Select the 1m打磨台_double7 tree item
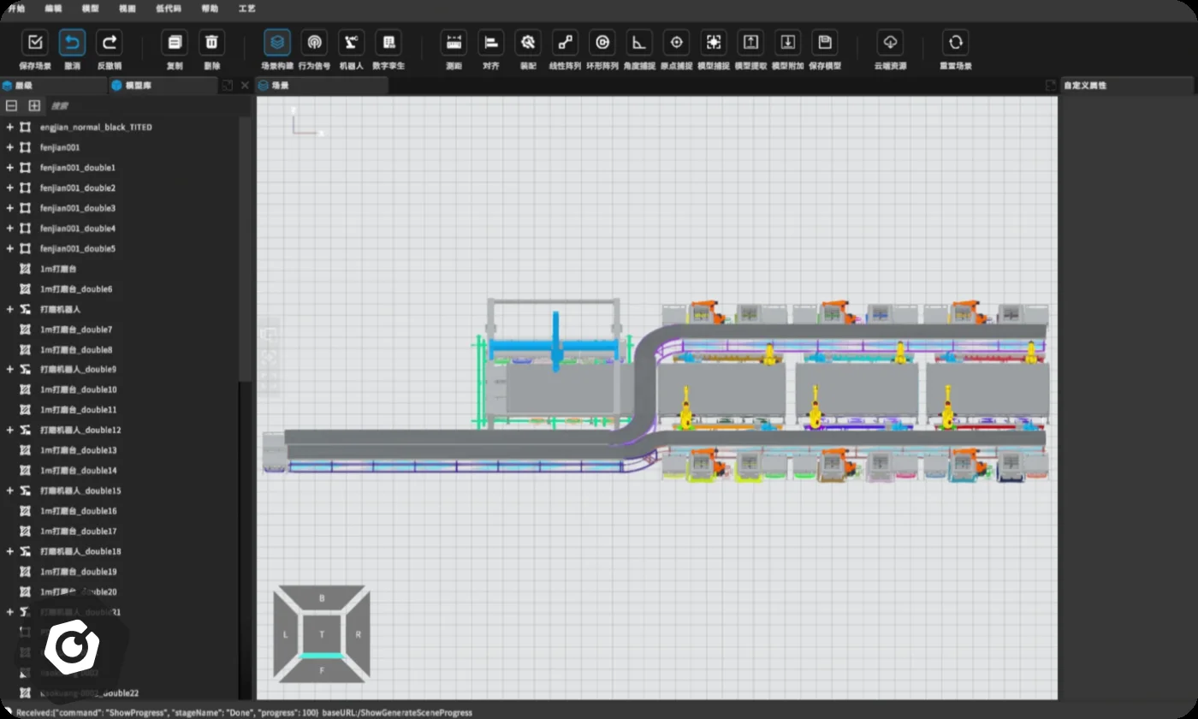 (x=76, y=330)
